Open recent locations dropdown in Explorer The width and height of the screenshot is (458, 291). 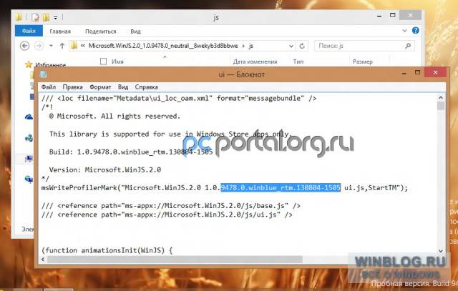point(51,46)
